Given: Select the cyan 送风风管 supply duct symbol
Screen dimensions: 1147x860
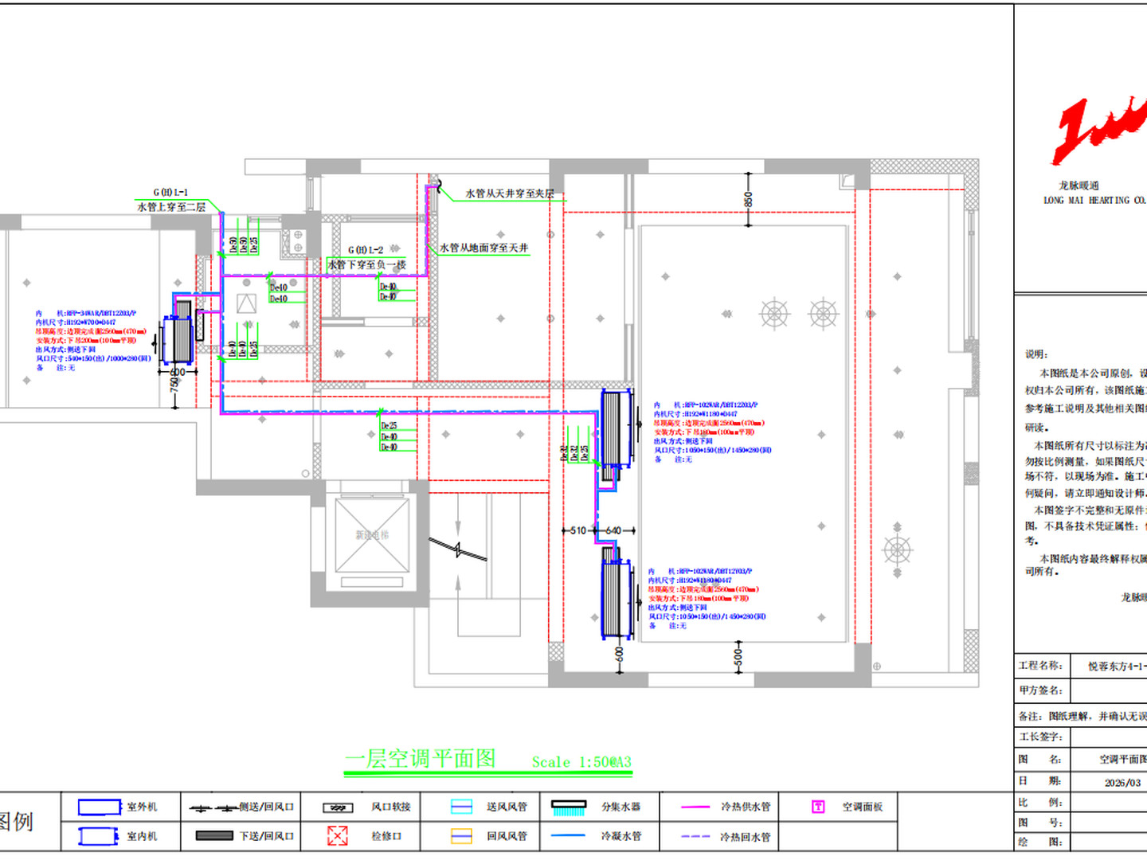Looking at the screenshot, I should (x=462, y=807).
